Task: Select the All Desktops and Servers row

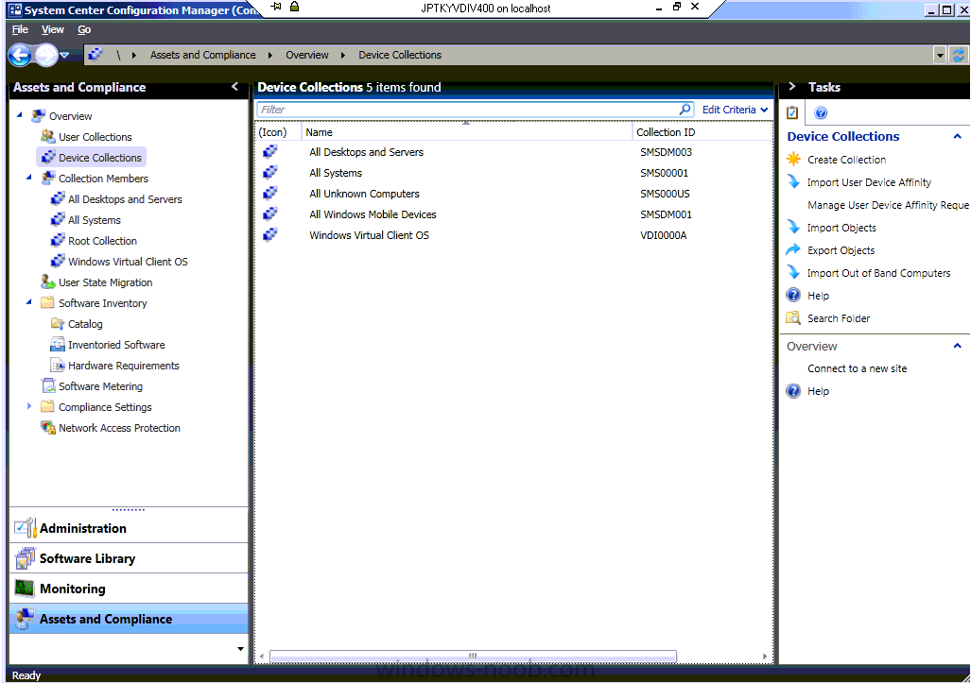Action: [x=514, y=151]
